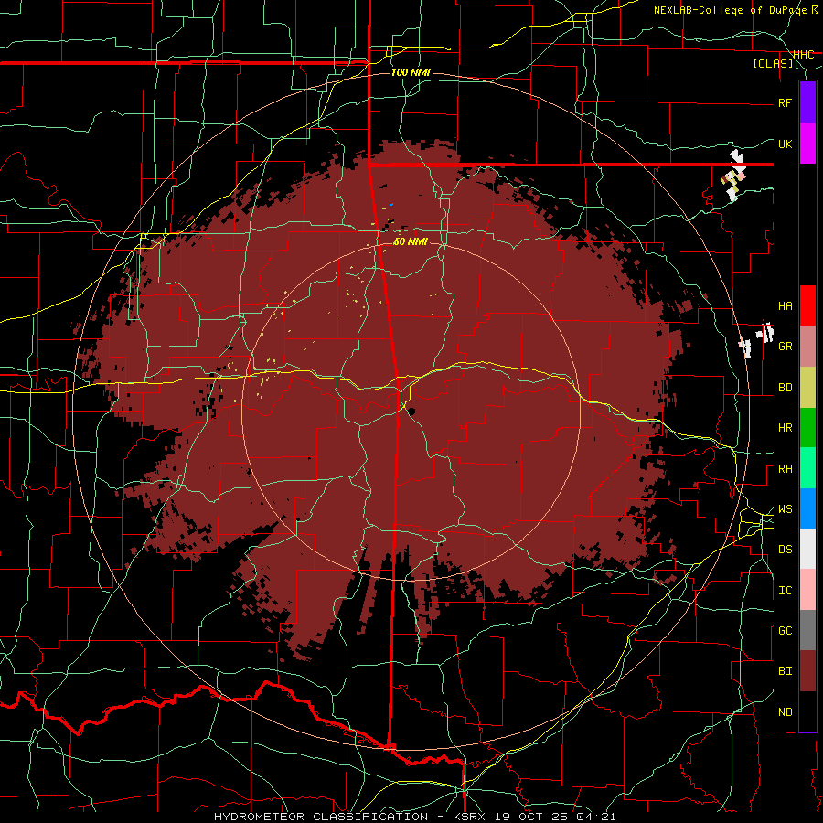Select the GC gray legend swatch

click(x=807, y=630)
